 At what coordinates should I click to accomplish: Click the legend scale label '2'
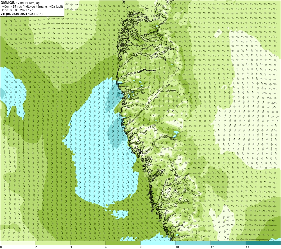(x=36, y=247)
